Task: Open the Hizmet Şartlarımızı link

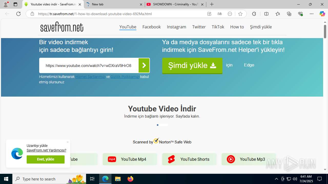Action: point(90,77)
